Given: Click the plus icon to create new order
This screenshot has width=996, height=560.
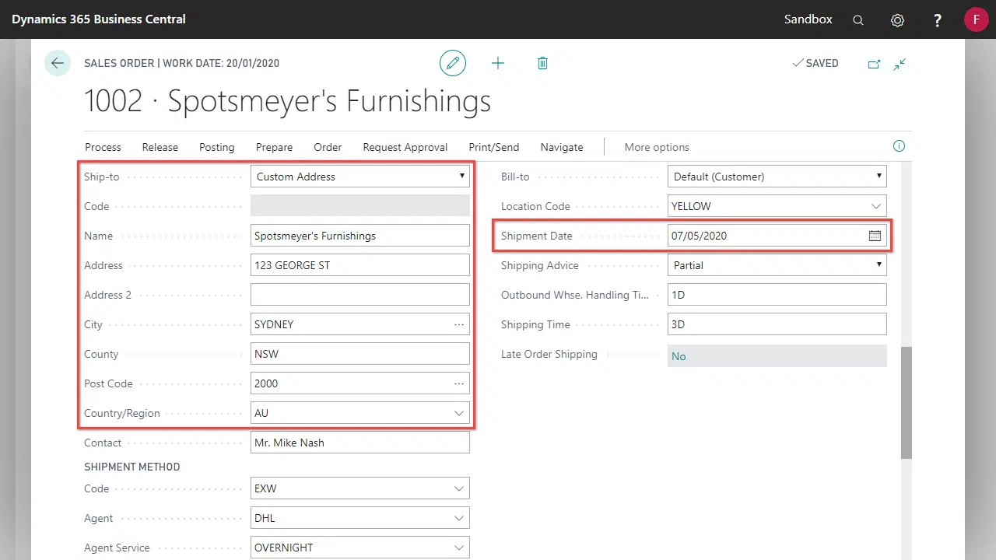Looking at the screenshot, I should [498, 63].
